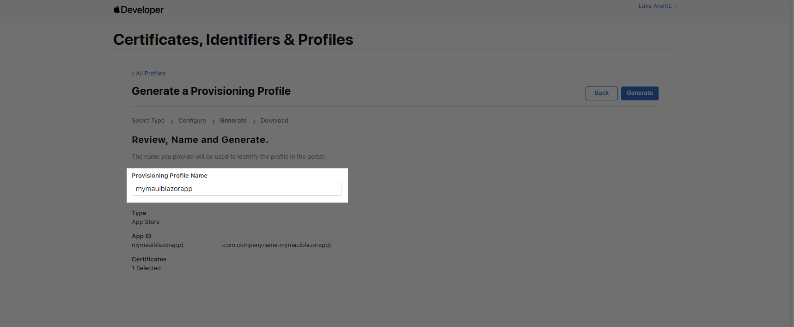Click the Certificates, Identifiers & Profiles heading
The width and height of the screenshot is (794, 327).
233,40
